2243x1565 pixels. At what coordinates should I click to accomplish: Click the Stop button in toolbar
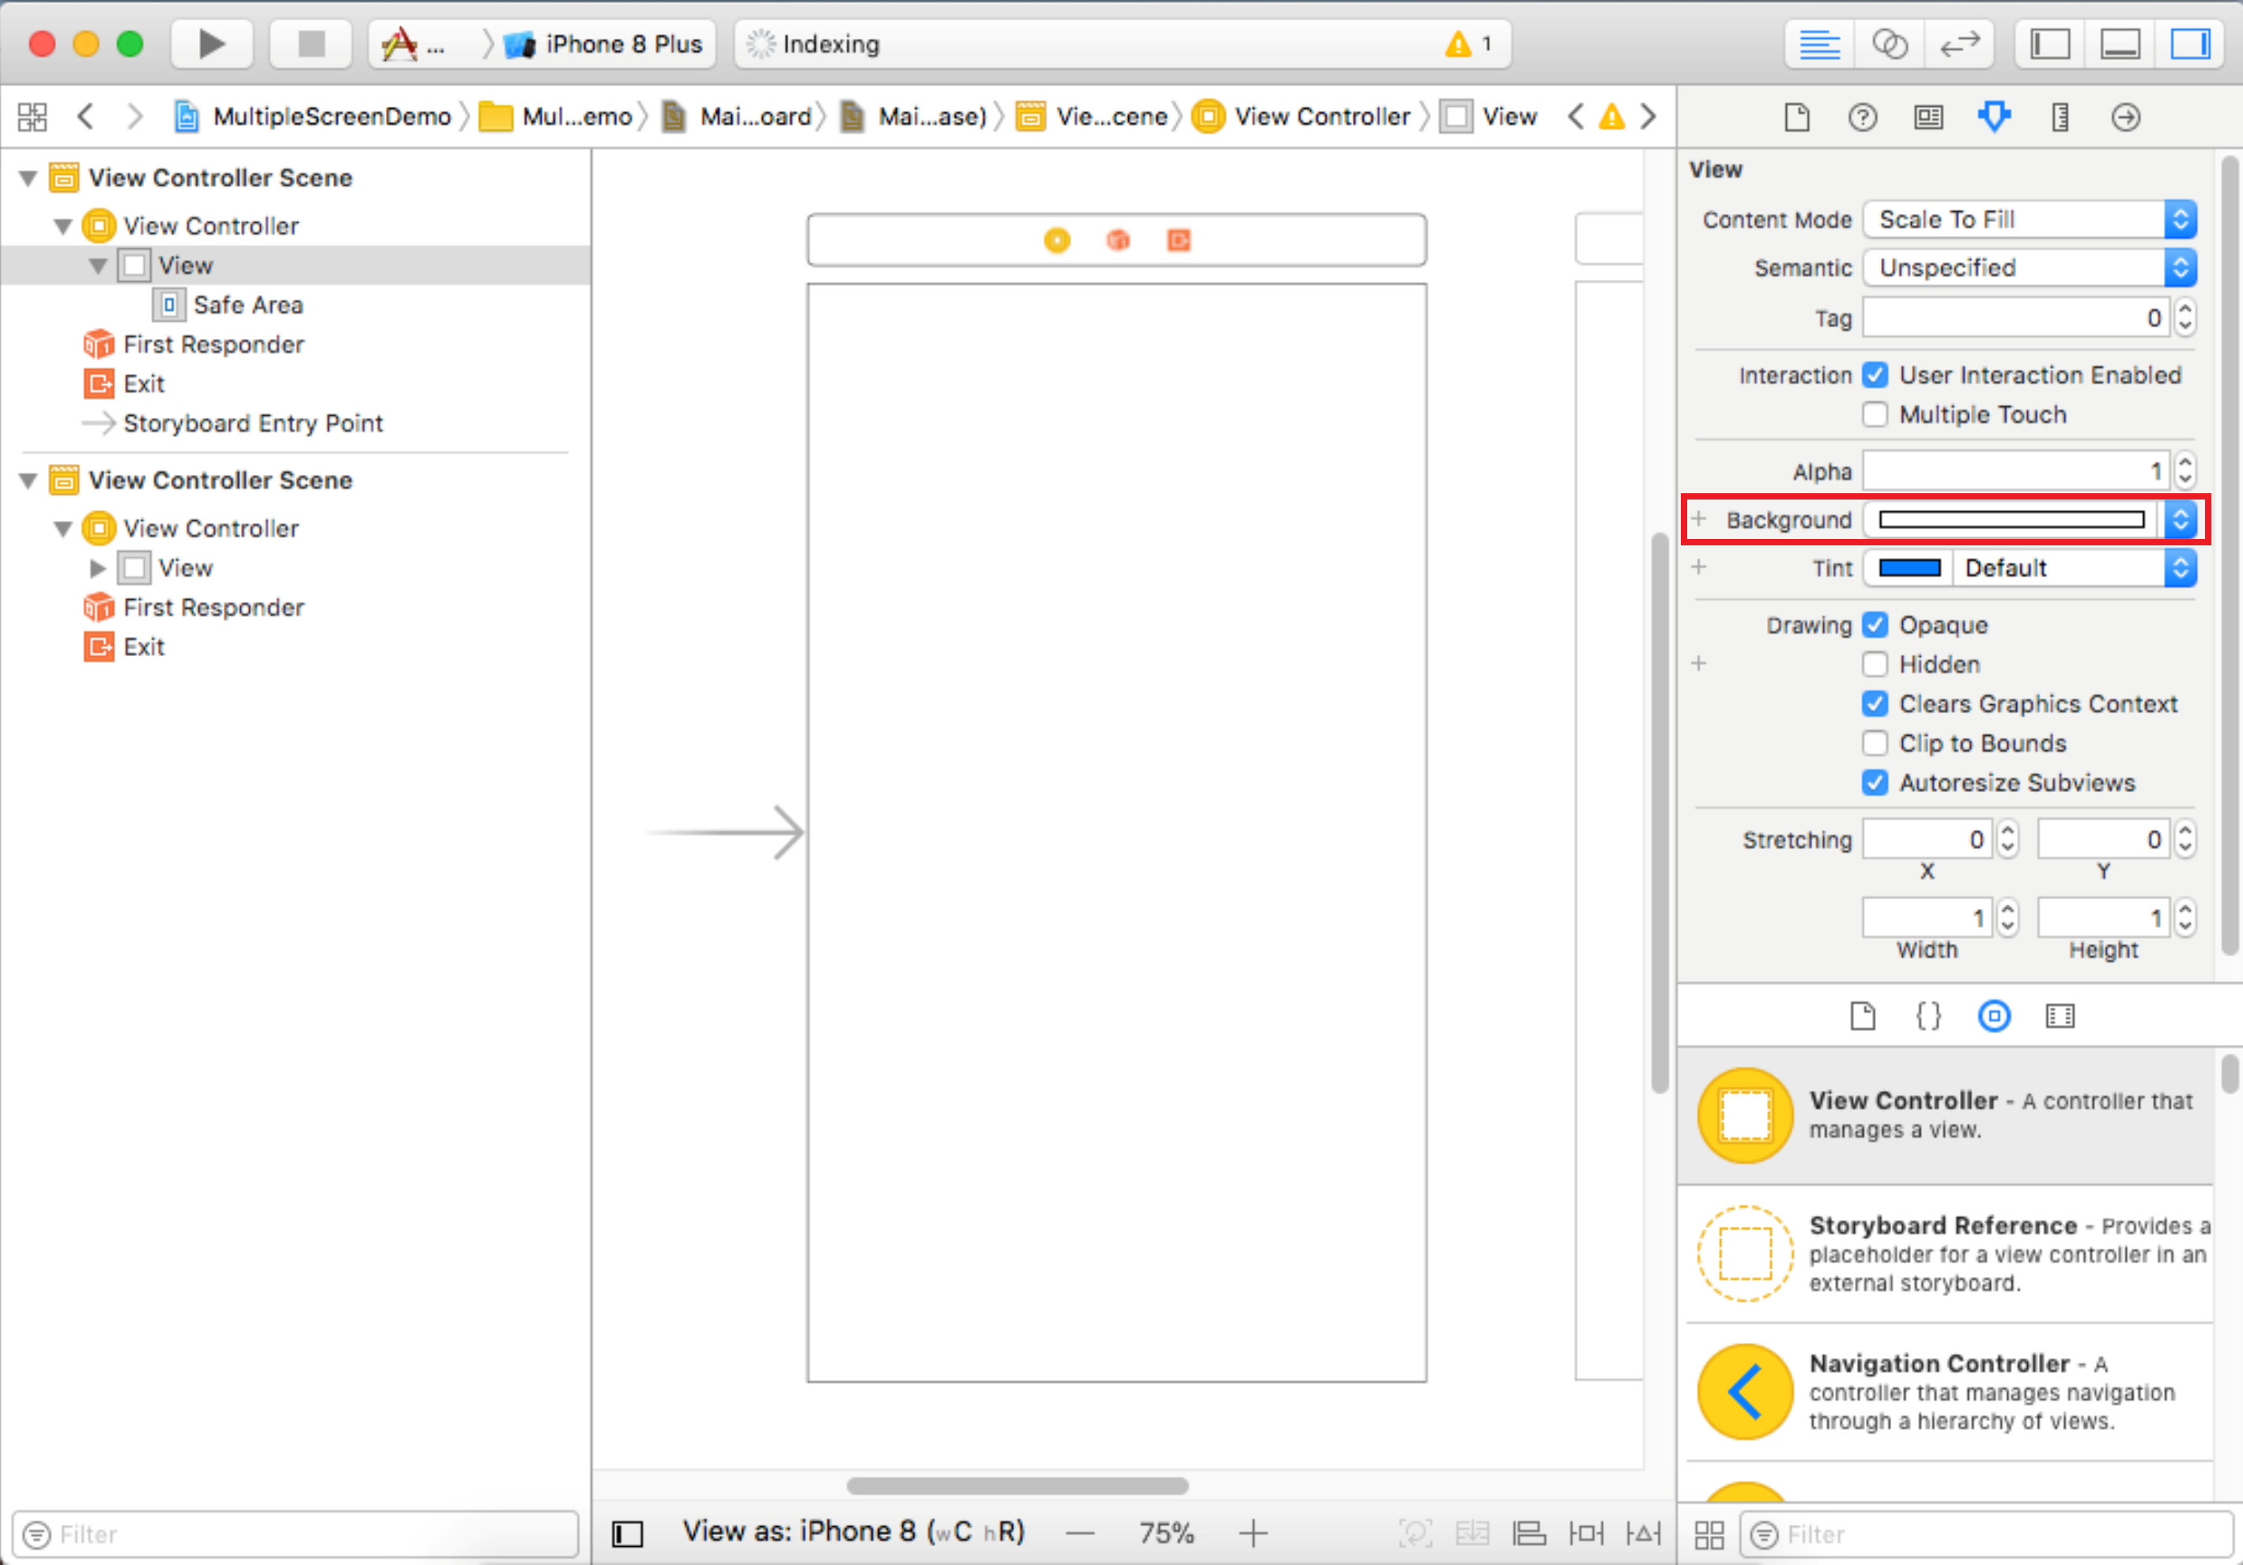[311, 44]
